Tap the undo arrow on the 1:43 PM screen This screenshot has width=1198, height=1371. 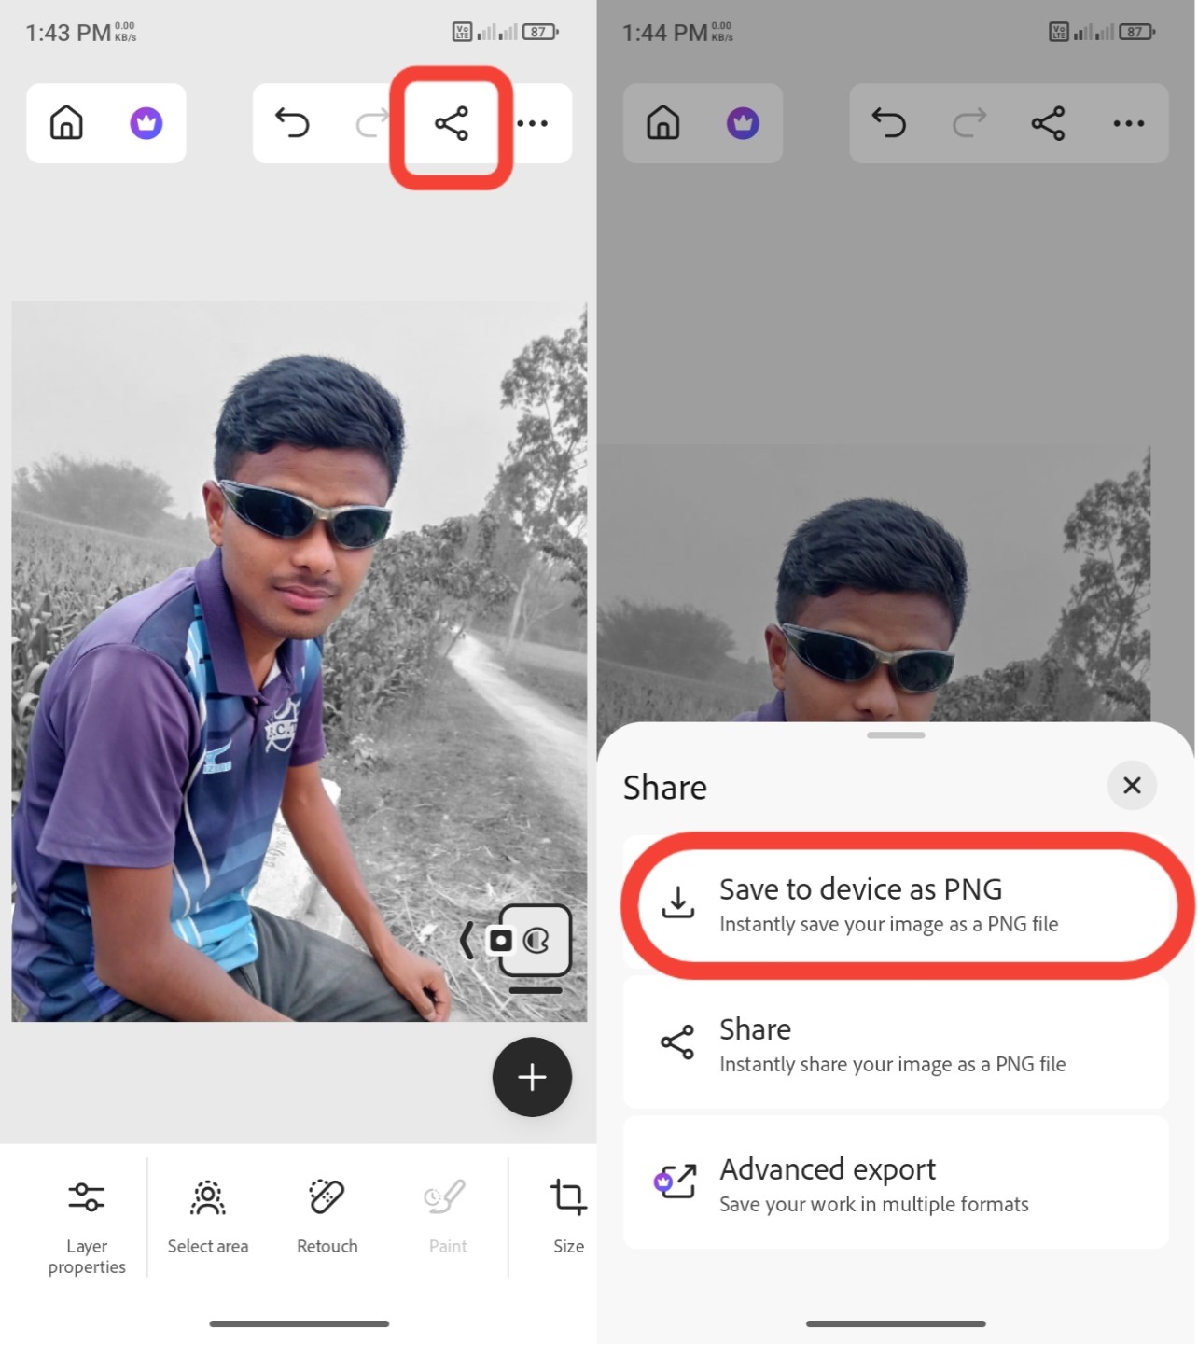tap(292, 123)
